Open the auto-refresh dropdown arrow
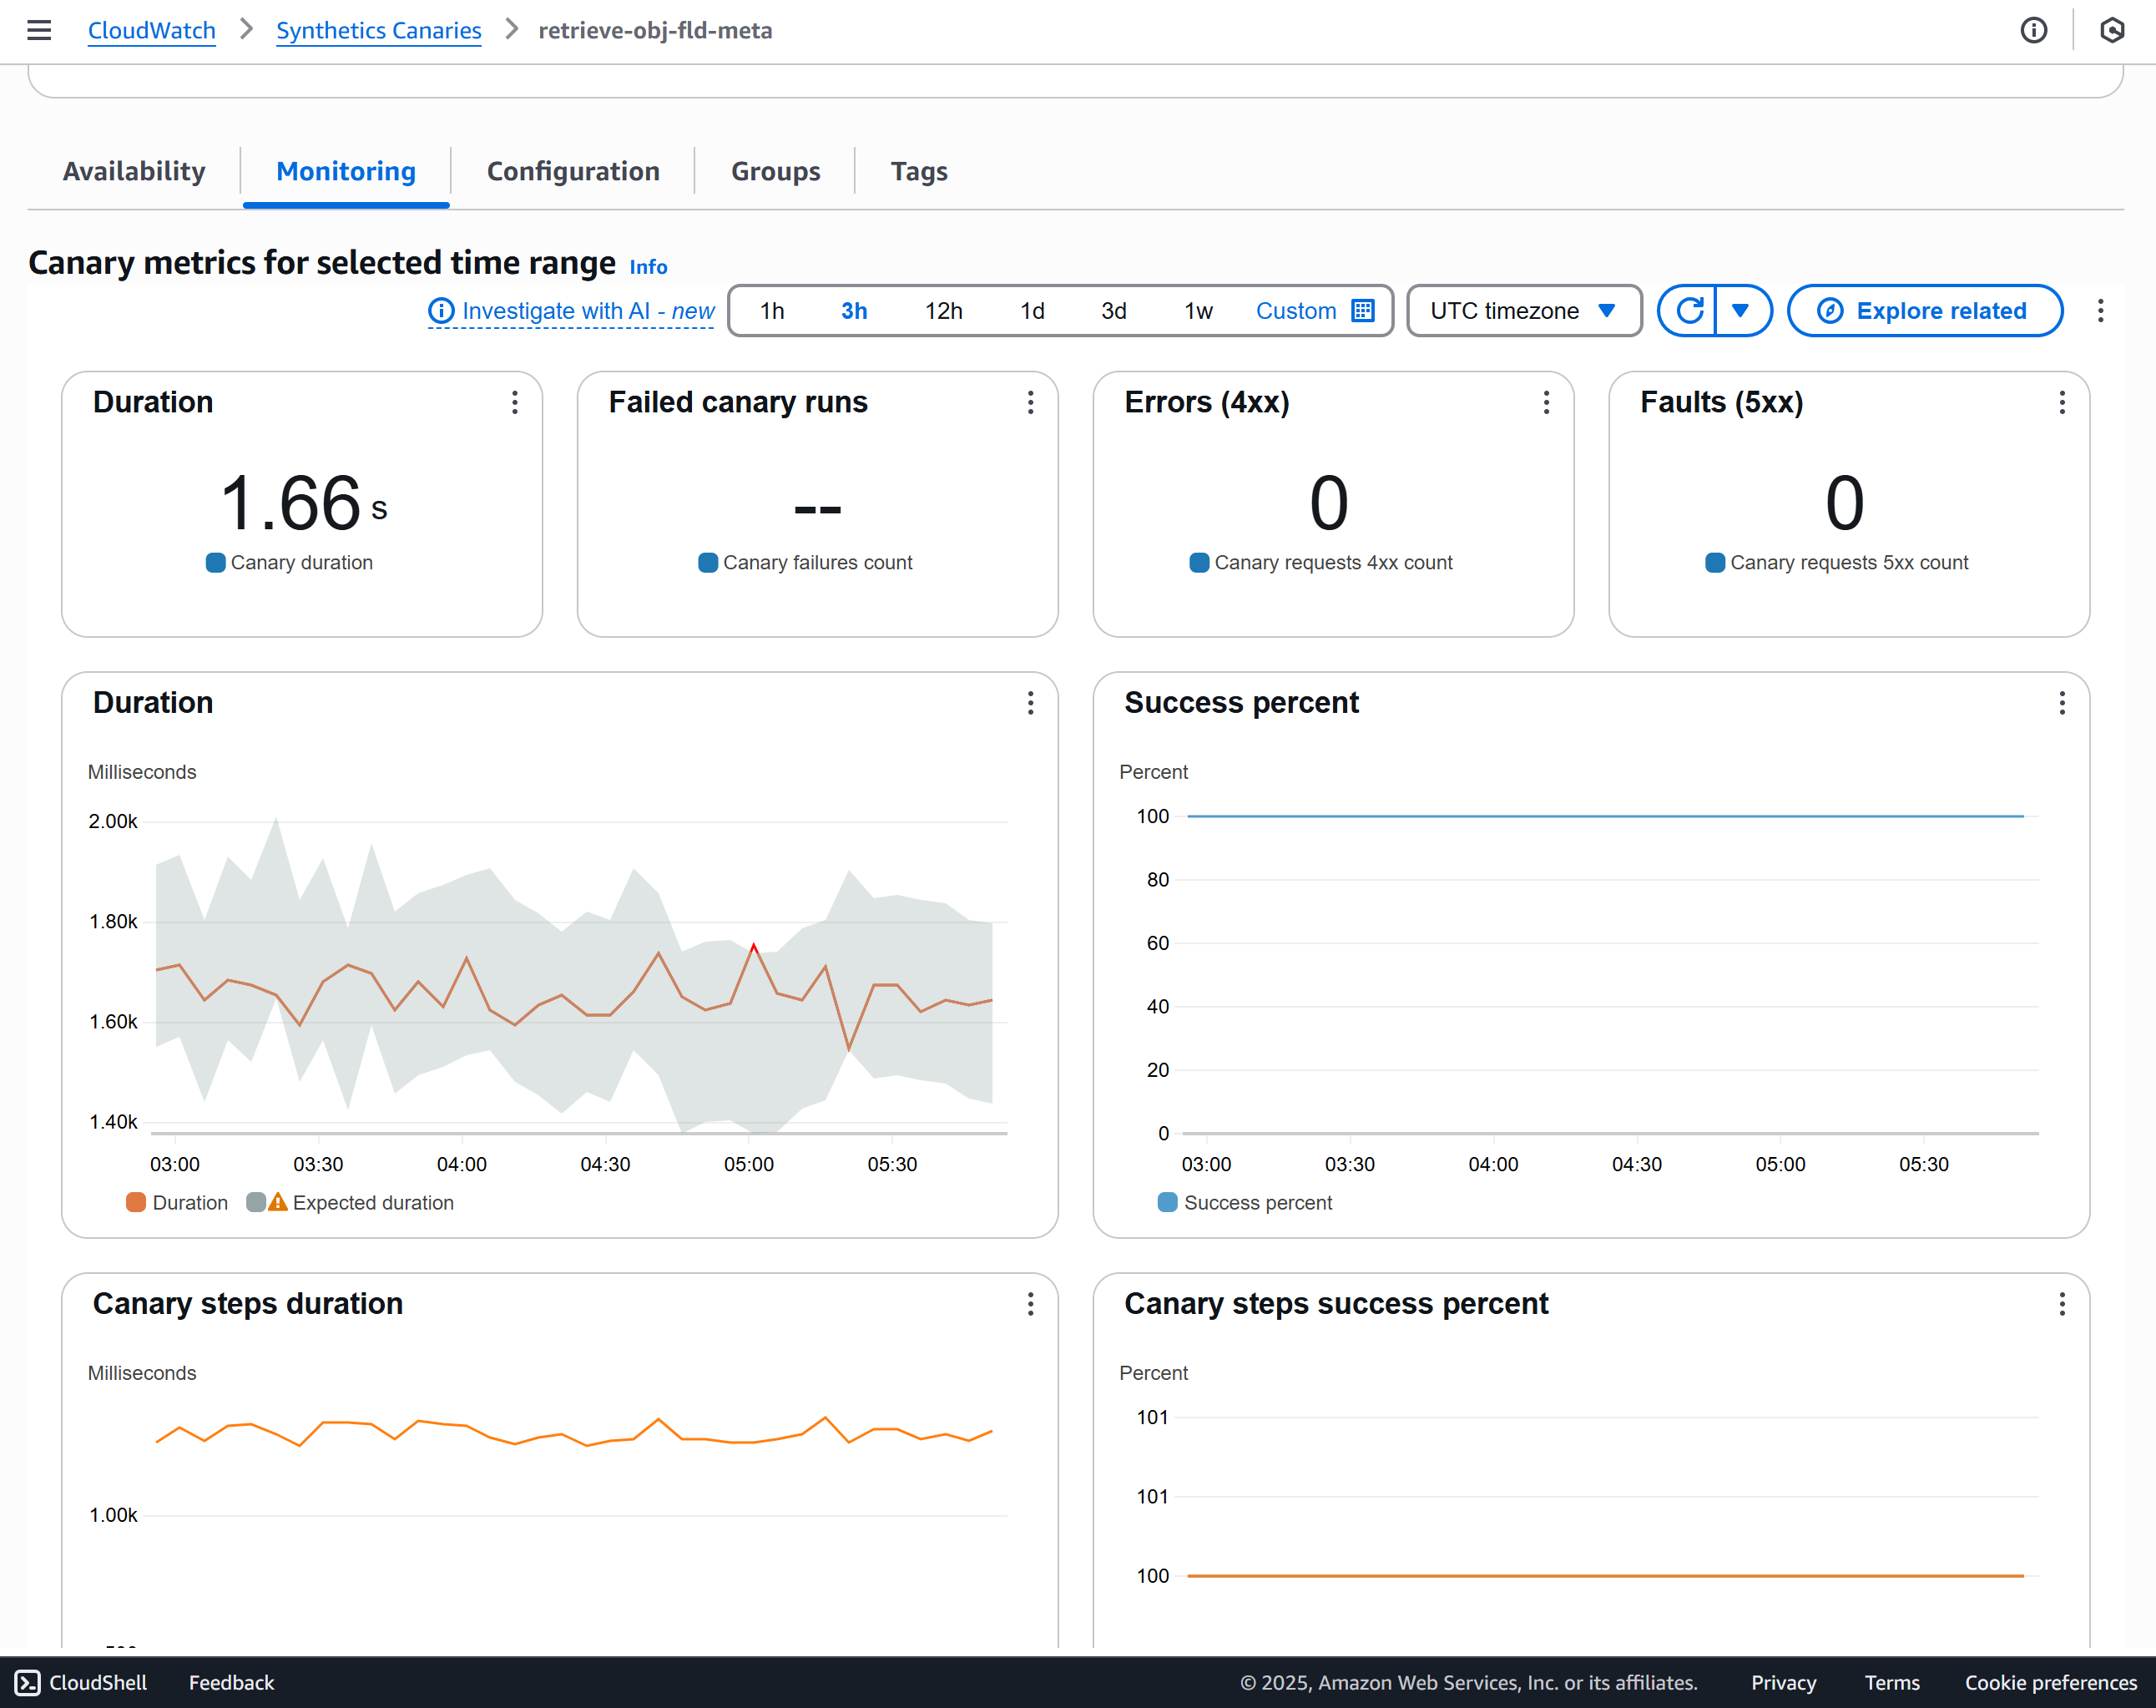This screenshot has width=2156, height=1708. pos(1743,310)
